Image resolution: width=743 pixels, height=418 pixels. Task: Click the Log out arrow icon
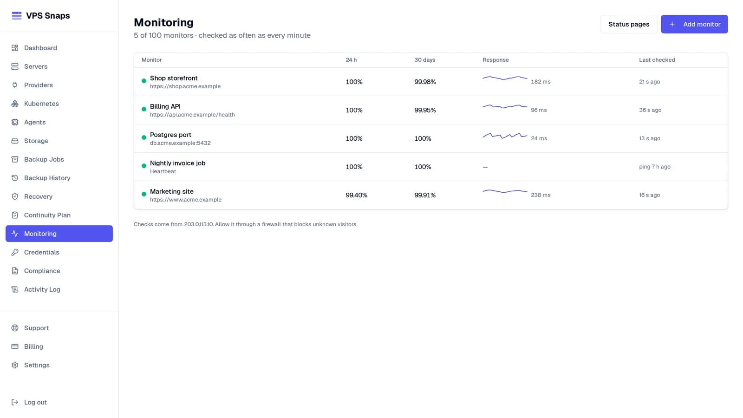pos(15,402)
